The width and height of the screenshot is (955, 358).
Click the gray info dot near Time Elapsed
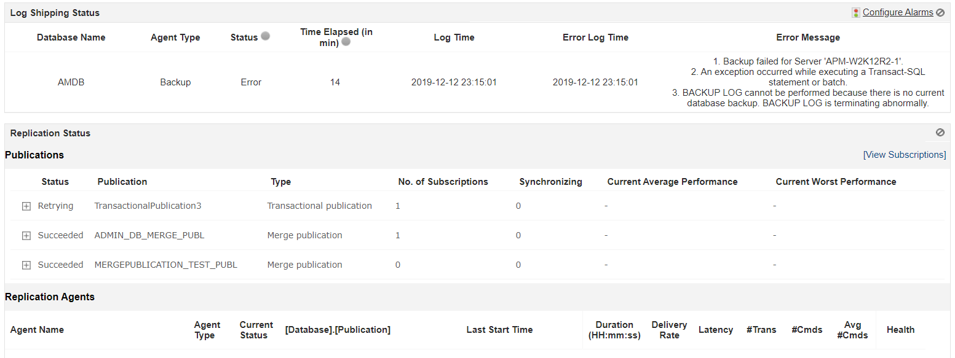[x=346, y=42]
